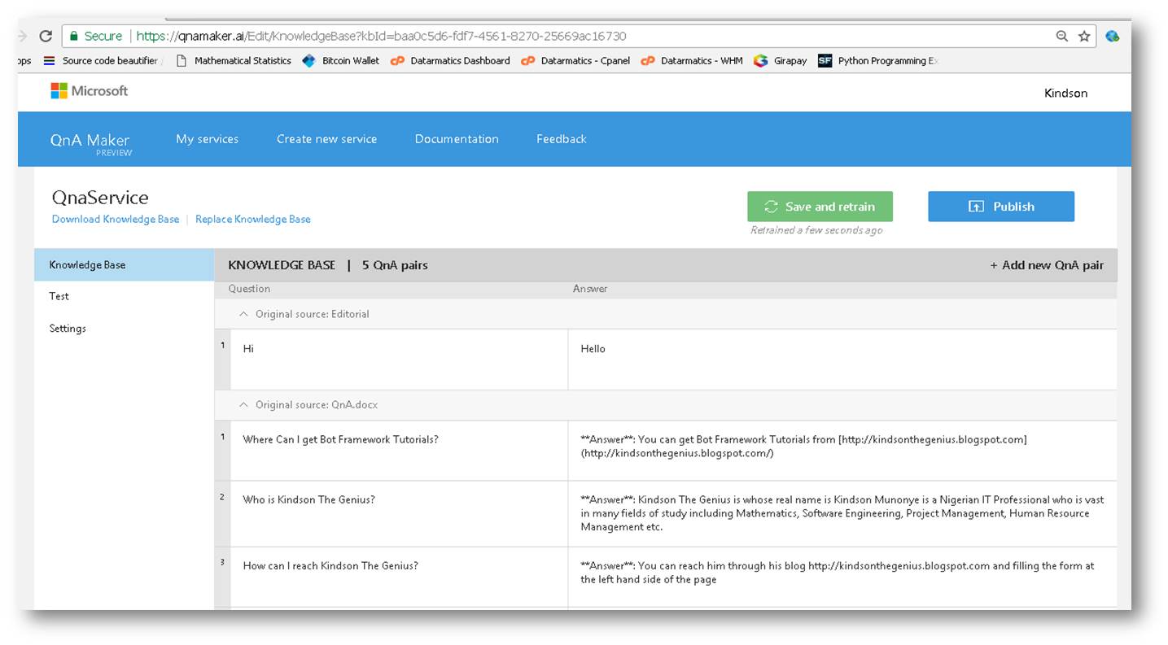Select the Knowledge Base sidebar tab
1168x645 pixels.
click(124, 265)
